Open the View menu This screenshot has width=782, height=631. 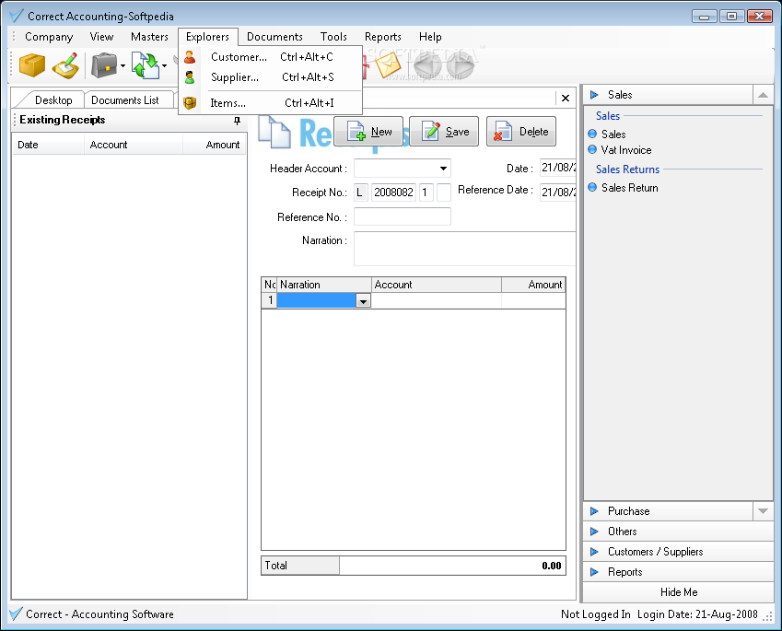tap(101, 37)
